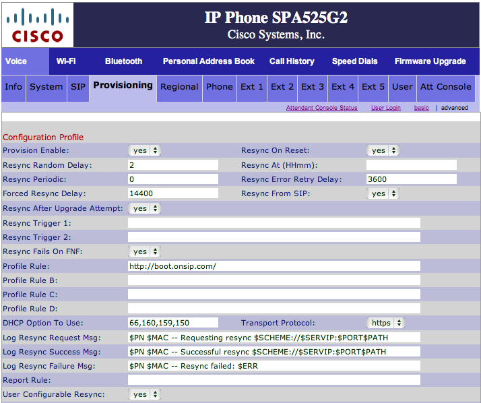The height and width of the screenshot is (403, 481).
Task: Click the Log Resync Failure Msg label
Action: coord(49,366)
